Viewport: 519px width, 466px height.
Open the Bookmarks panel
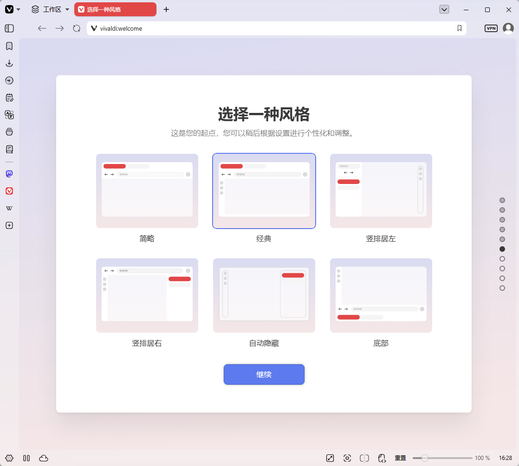tap(9, 46)
